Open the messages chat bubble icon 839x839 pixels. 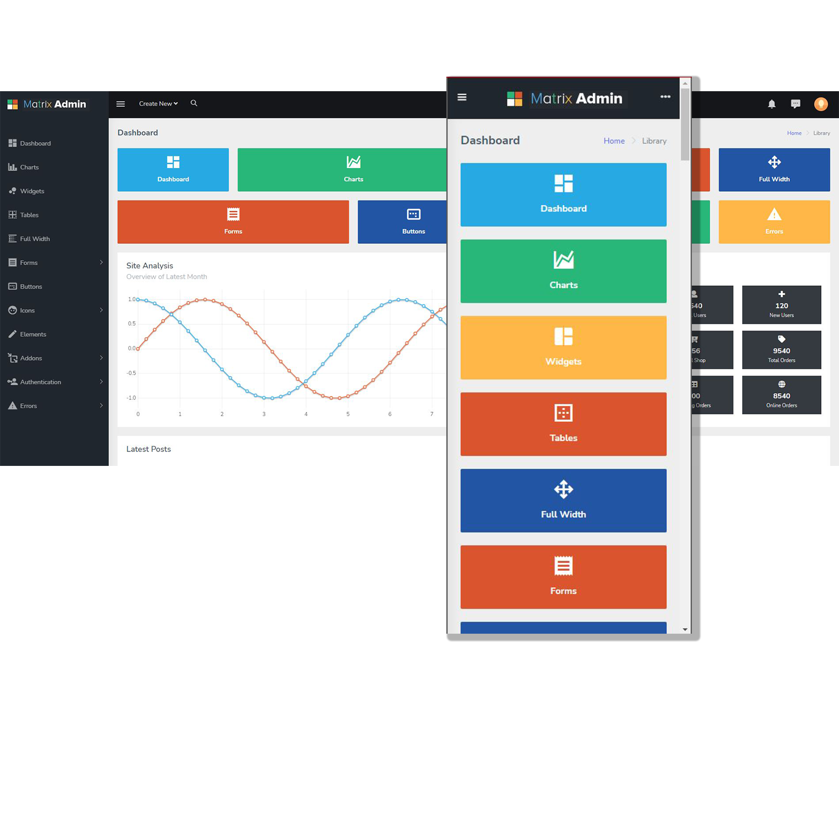point(795,104)
